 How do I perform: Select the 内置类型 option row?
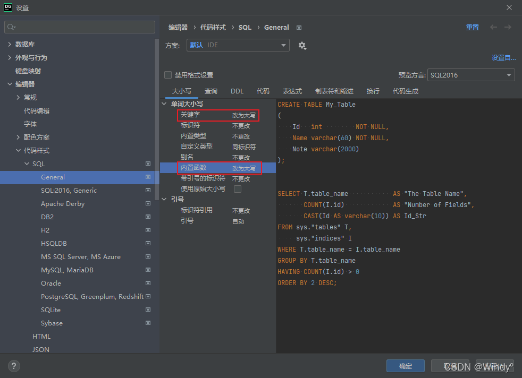pos(218,136)
